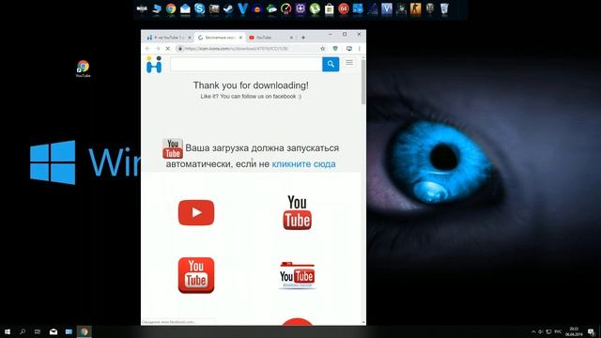Open the speedometer gauge icon in dock

click(x=285, y=8)
